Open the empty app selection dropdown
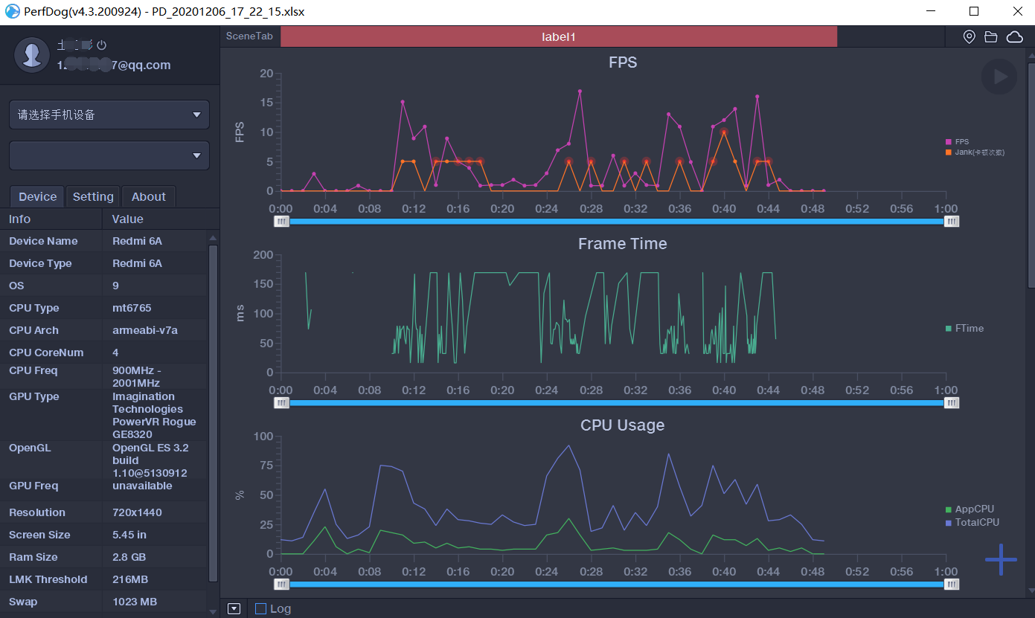Viewport: 1035px width, 618px height. tap(109, 155)
